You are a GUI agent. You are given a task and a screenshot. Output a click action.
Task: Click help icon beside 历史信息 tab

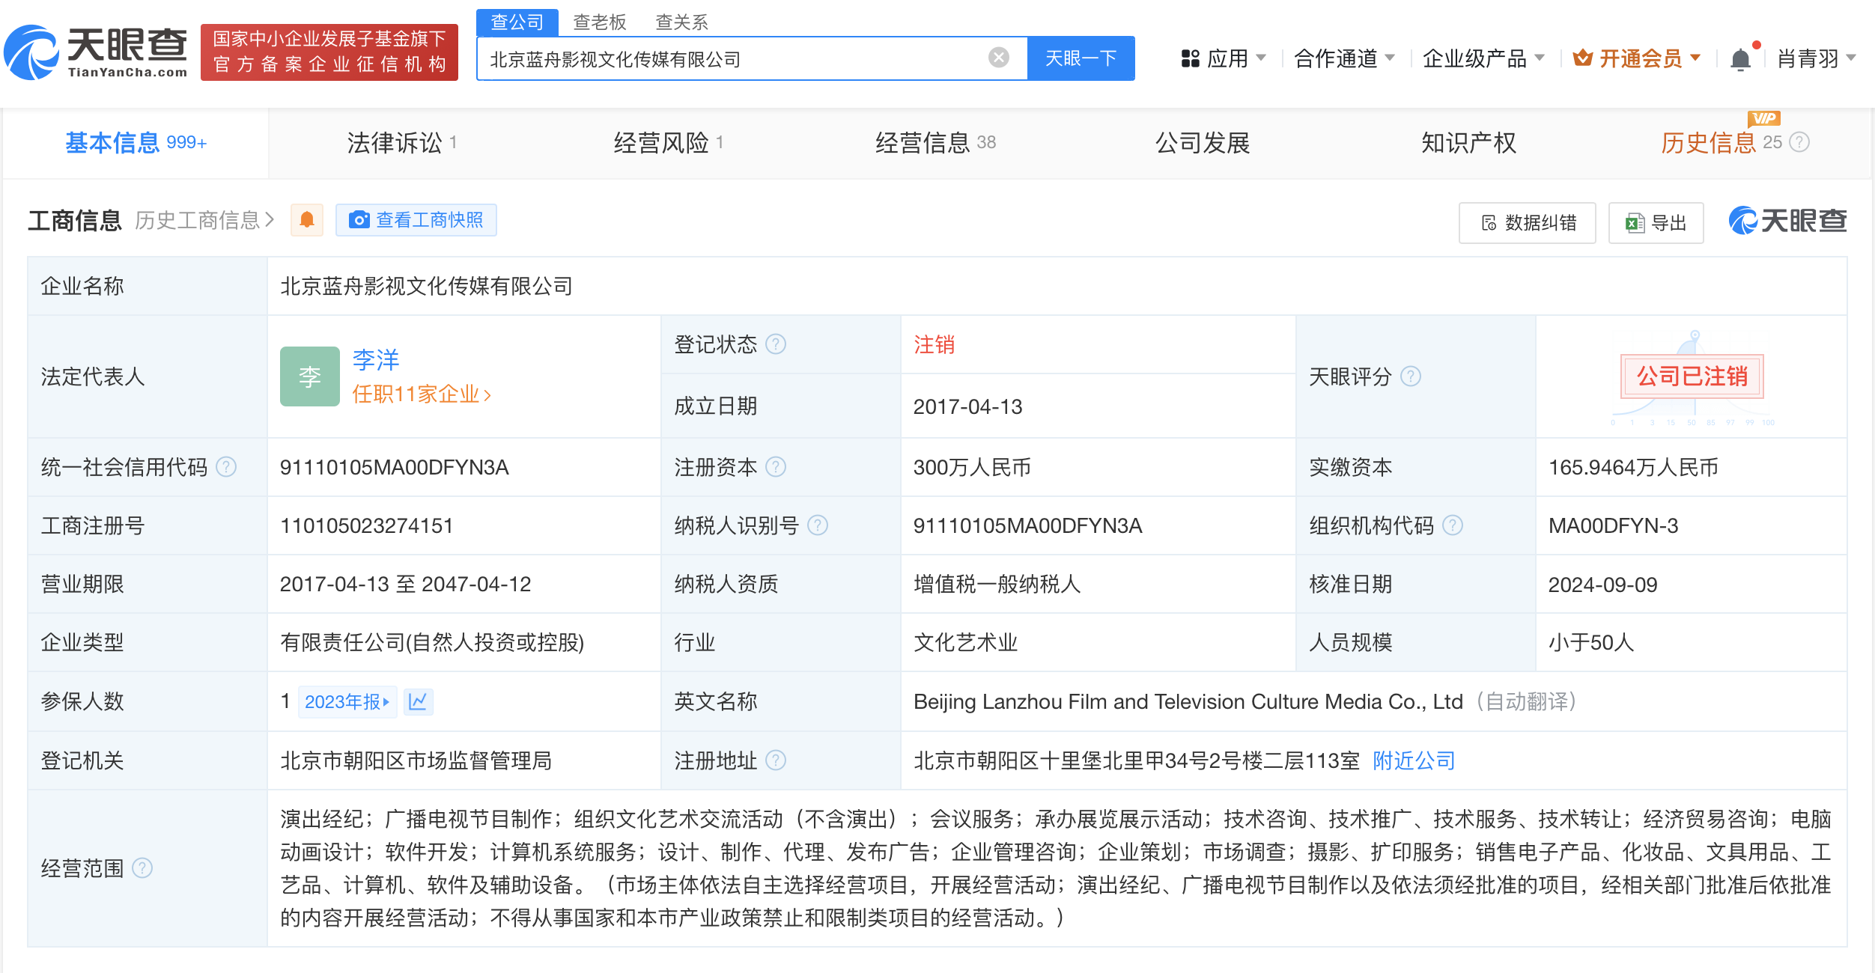[1799, 142]
